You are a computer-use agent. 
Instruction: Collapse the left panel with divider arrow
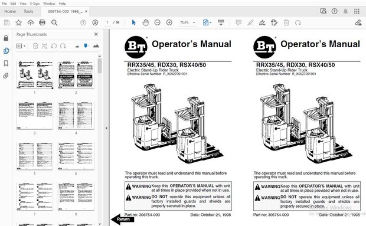[106, 128]
